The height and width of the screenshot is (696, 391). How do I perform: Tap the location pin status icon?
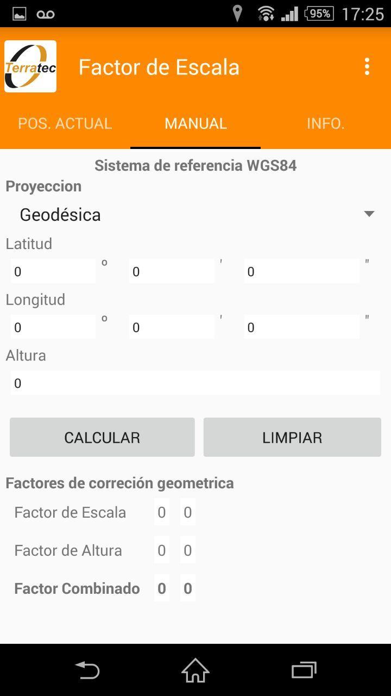(x=237, y=14)
